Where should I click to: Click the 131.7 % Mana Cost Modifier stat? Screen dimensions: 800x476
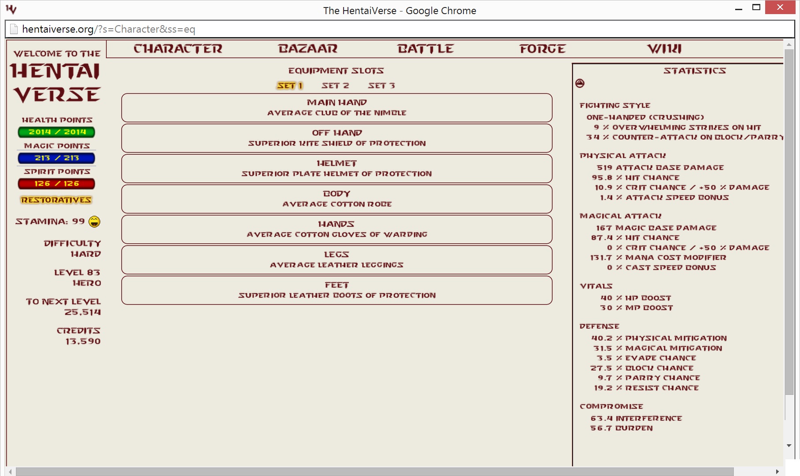click(x=658, y=257)
